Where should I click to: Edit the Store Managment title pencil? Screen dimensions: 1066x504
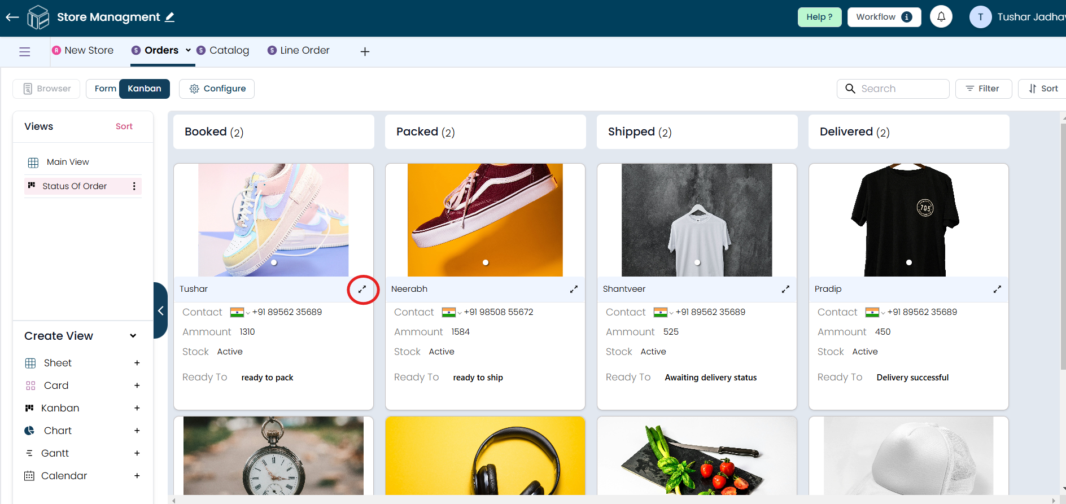pos(169,17)
